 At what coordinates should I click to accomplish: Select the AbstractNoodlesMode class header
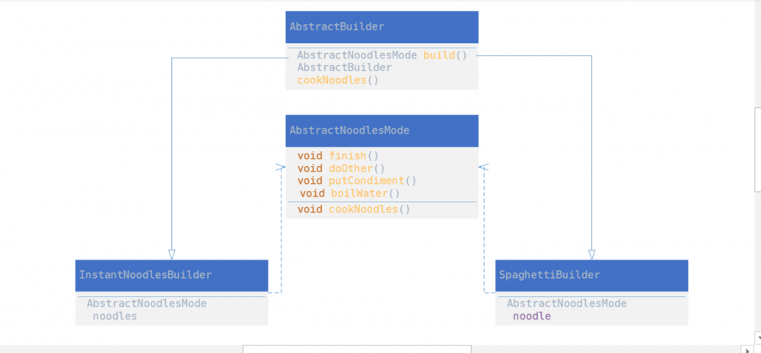point(381,131)
